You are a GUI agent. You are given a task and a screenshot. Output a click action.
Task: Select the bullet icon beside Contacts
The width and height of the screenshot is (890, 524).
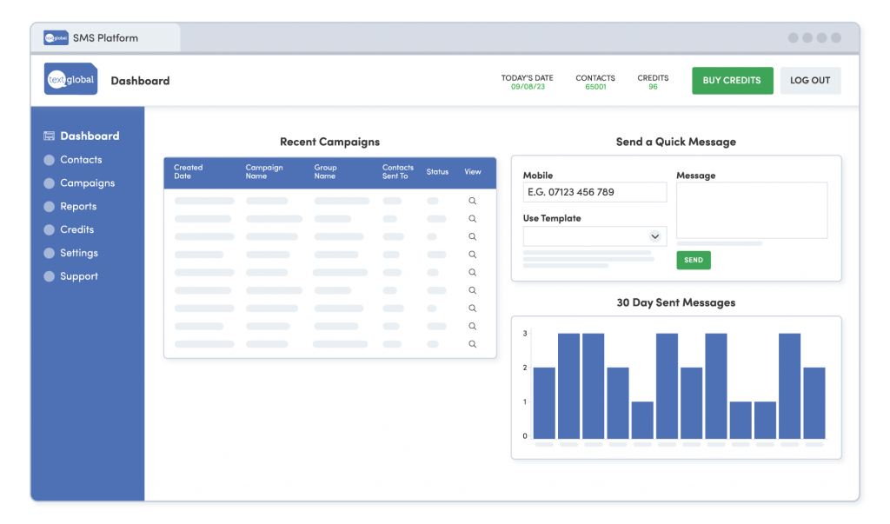pyautogui.click(x=49, y=160)
